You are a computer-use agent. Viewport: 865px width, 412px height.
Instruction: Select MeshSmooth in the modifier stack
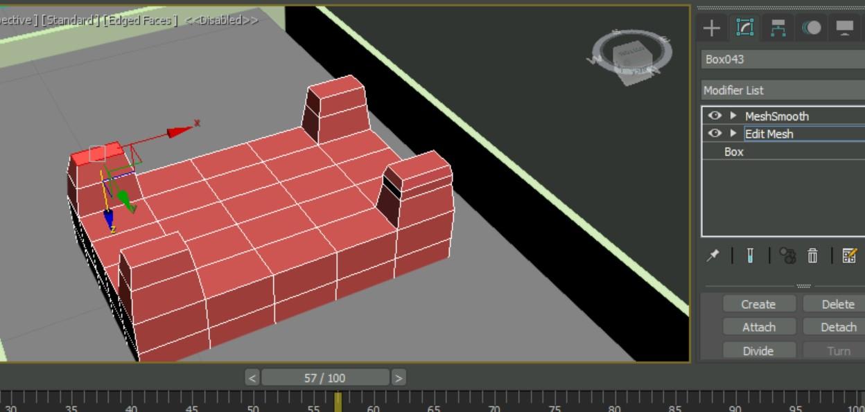(x=777, y=116)
